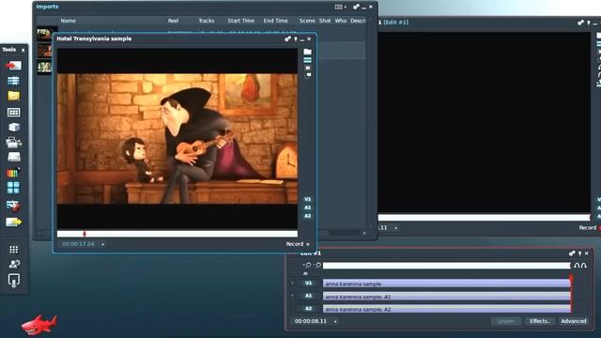Sort by End Time column in Imports
Screen dimensions: 601x338
point(275,21)
